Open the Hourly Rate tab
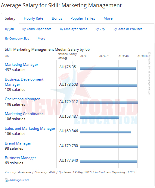The width and height of the screenshot is (155, 188). tap(33, 18)
